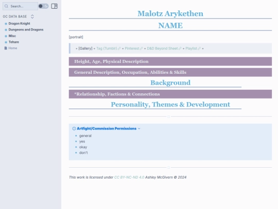Viewport: 278px width, 209px height.
Task: Open the Dungeons and Dragons folder
Action: click(x=26, y=30)
